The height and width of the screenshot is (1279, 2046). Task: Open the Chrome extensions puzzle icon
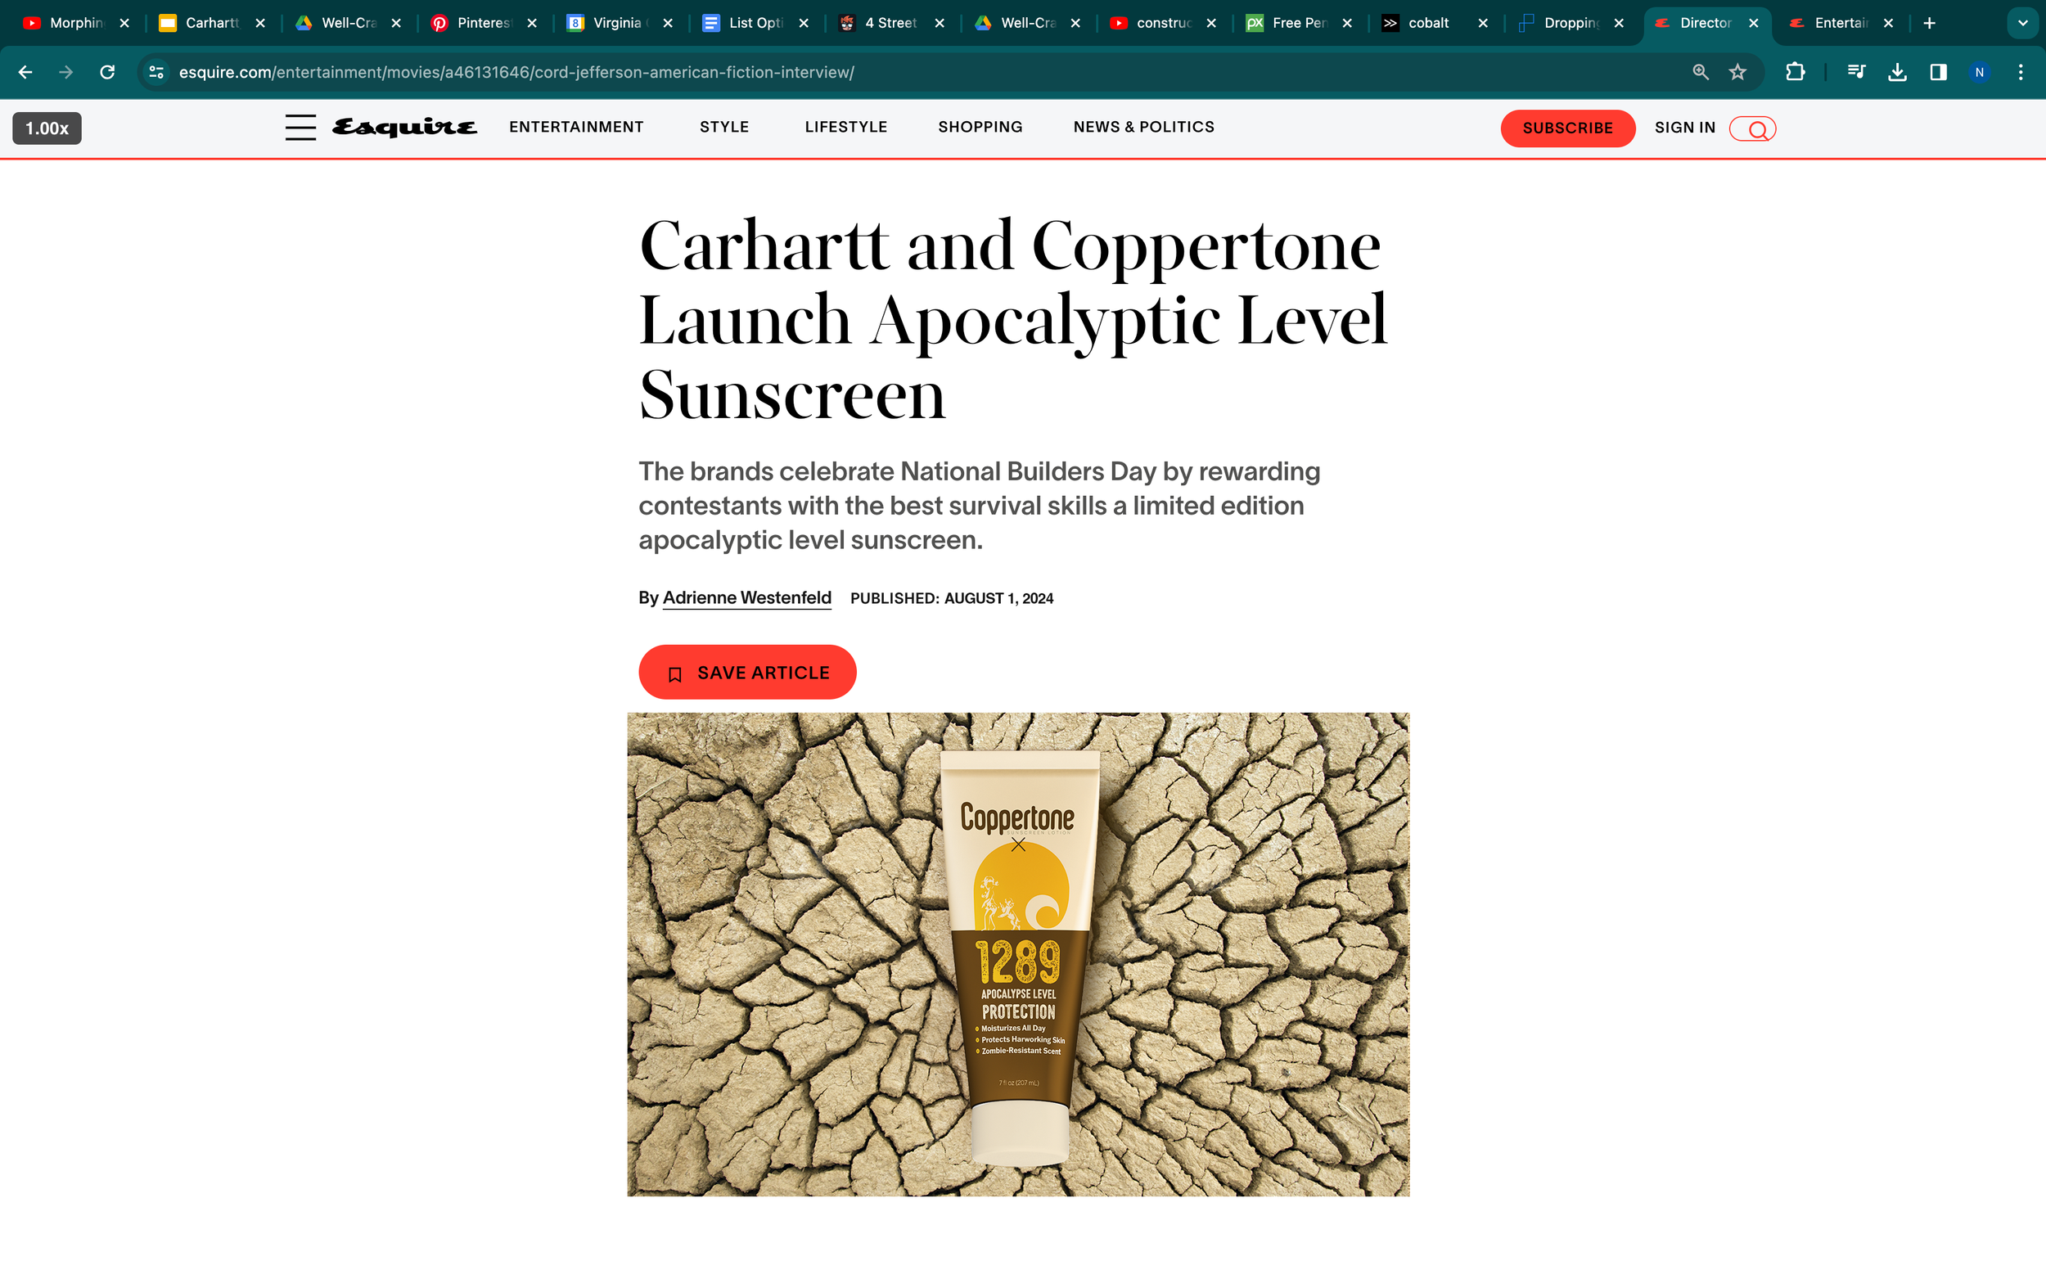click(x=1795, y=72)
